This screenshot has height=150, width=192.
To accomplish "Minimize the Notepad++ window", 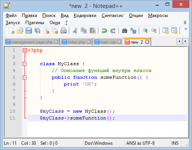I will pos(157,5).
